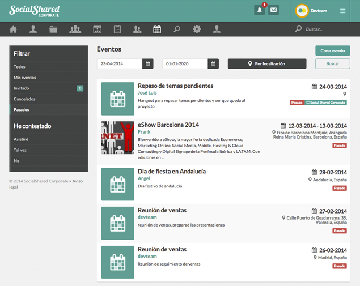The width and height of the screenshot is (360, 286).
Task: Go to Home via house icon
Action: (x=13, y=29)
